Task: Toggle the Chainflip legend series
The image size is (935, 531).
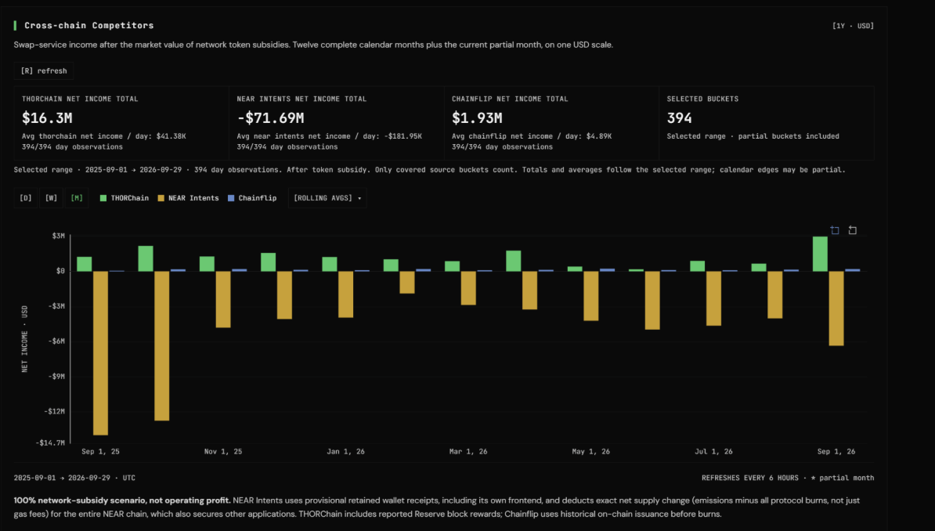Action: pos(252,198)
